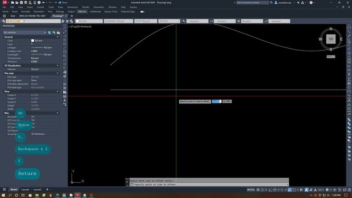Click the Save icon in quick access toolbar
352x198 pixels.
point(21,3)
